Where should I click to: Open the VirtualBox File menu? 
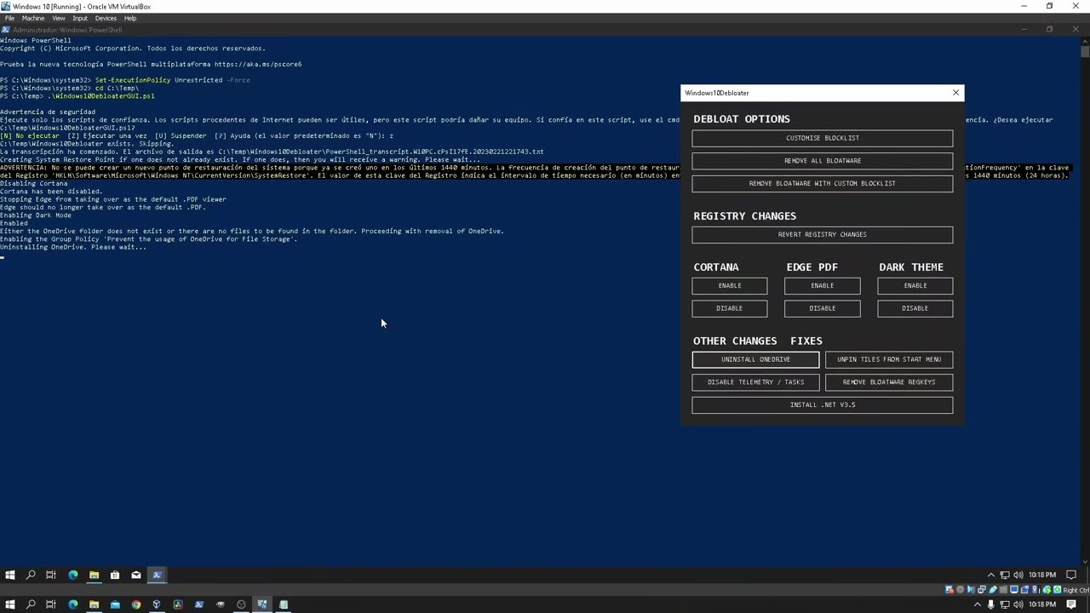click(9, 18)
